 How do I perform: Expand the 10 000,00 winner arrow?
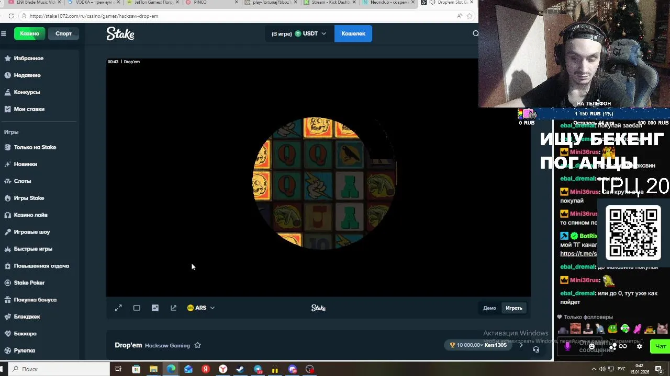coord(521,345)
